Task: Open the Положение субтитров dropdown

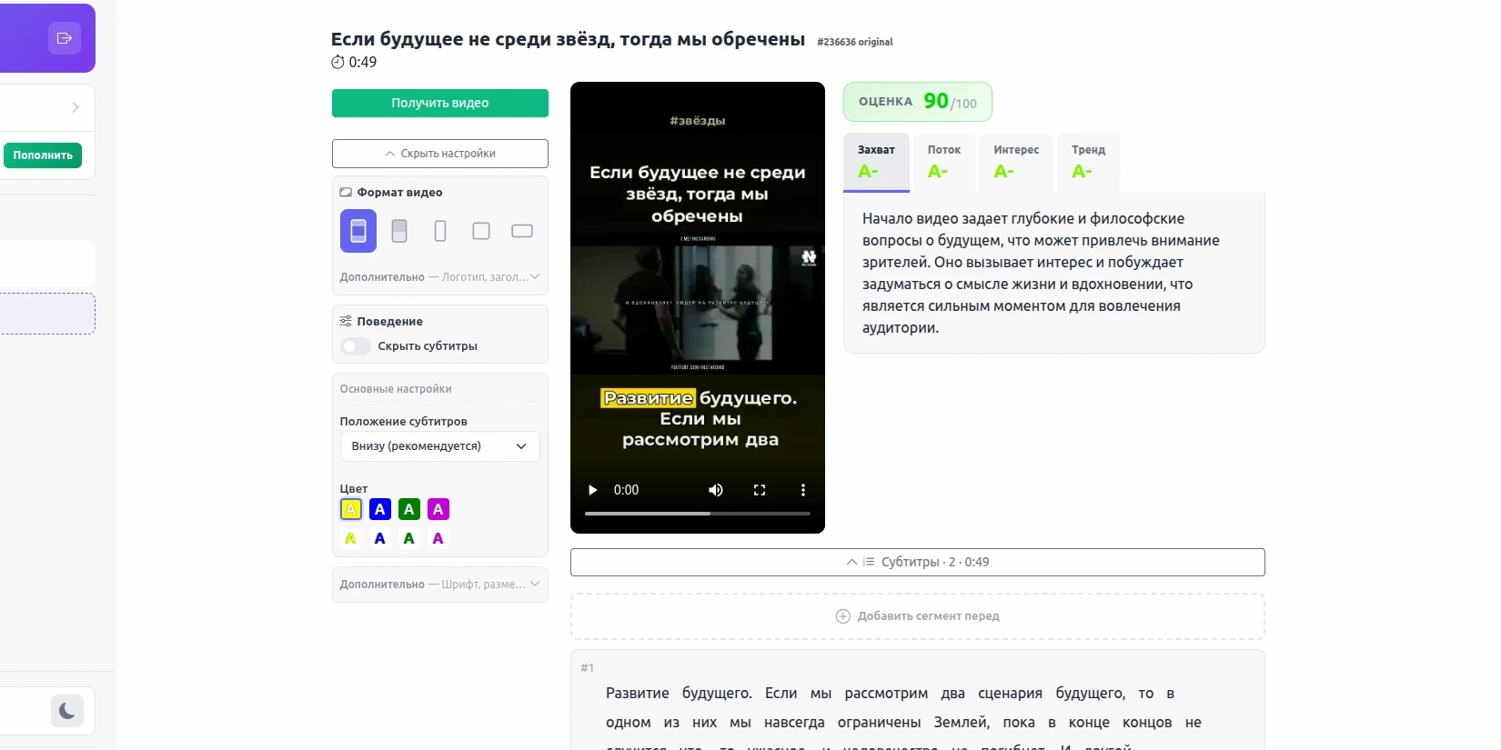Action: pos(440,446)
